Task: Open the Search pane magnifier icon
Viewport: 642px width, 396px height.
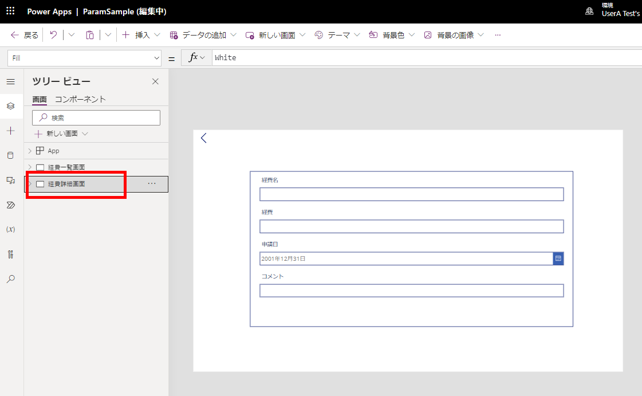Action: [11, 279]
